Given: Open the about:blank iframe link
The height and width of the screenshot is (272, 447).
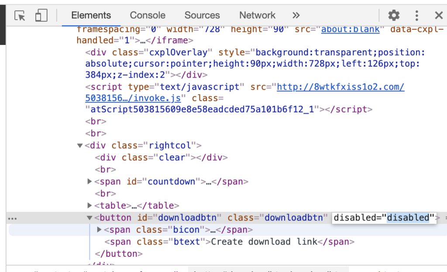Looking at the screenshot, I should point(351,29).
